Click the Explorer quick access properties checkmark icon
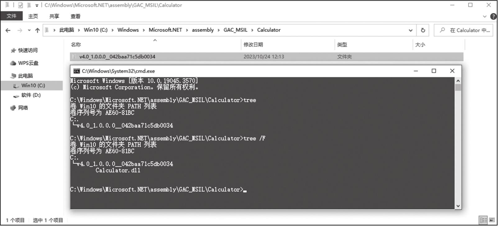 click(x=21, y=5)
